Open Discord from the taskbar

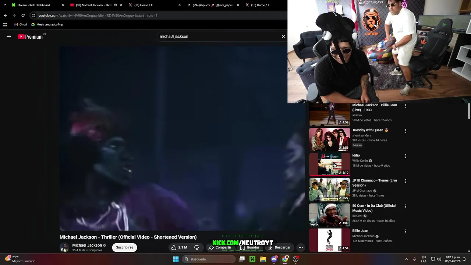(x=274, y=259)
